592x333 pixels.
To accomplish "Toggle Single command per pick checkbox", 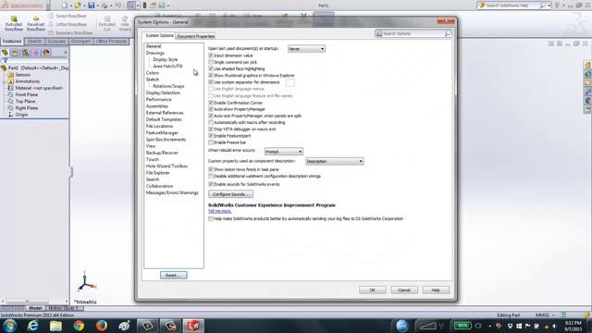I will coord(211,62).
